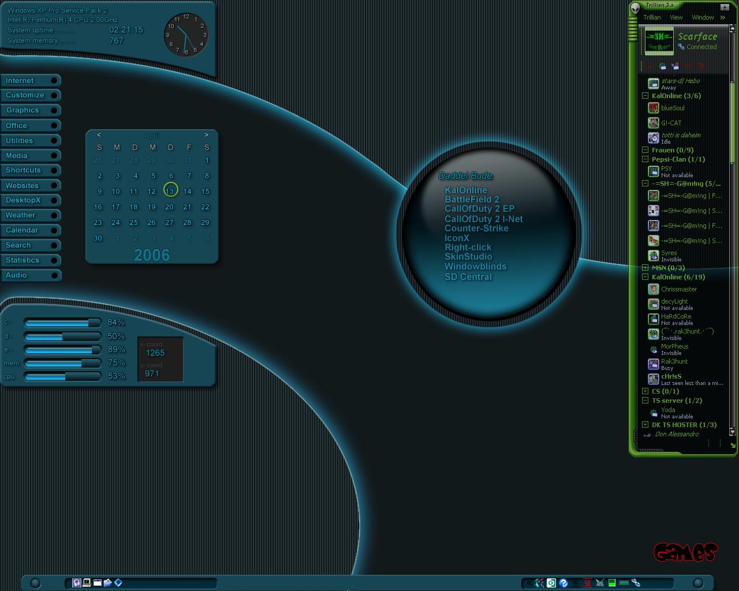Show more Trillian menus via the chevron
Viewport: 739px width, 591px height.
pos(722,17)
